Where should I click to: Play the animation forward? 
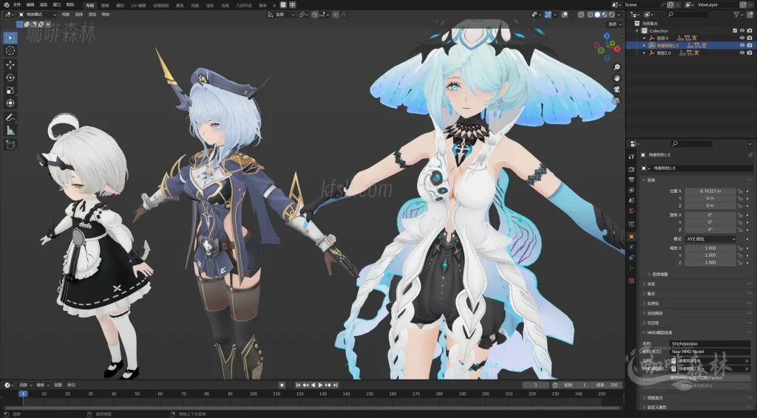coord(320,386)
